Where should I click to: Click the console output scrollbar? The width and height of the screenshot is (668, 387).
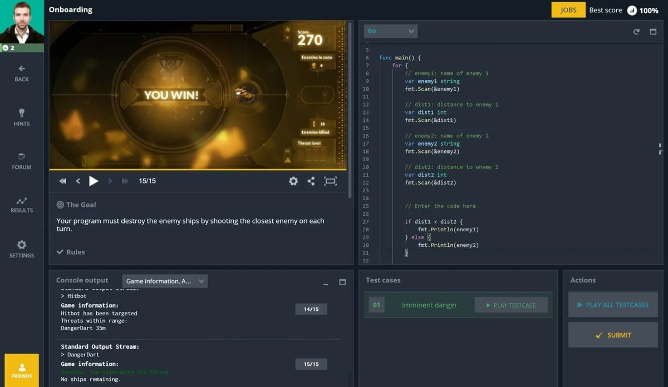tap(351, 379)
